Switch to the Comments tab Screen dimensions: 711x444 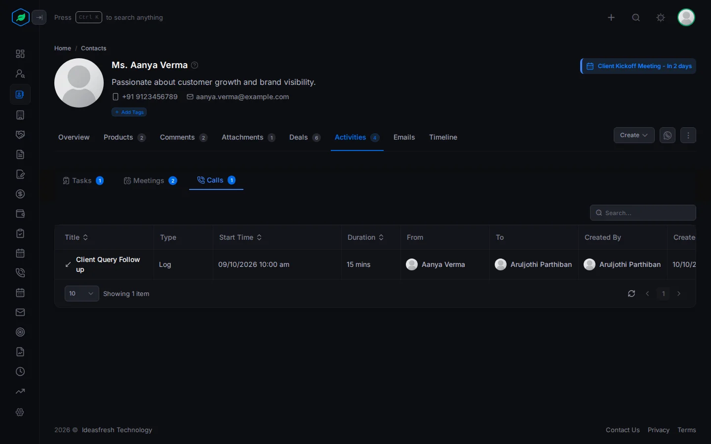tap(184, 137)
